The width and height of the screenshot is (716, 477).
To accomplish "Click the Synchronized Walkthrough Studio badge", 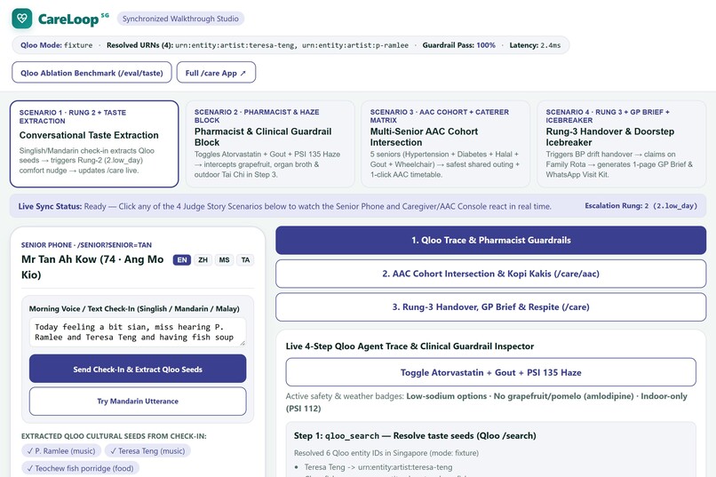I will tap(180, 19).
